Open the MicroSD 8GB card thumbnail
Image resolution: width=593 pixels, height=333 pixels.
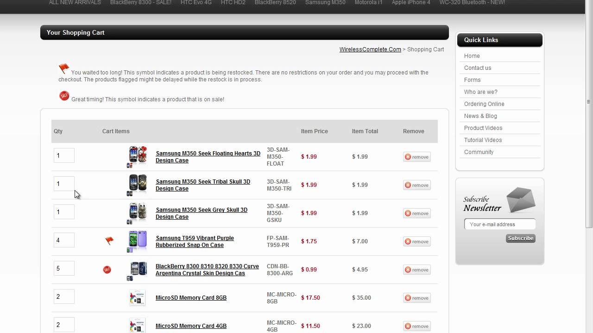137,298
